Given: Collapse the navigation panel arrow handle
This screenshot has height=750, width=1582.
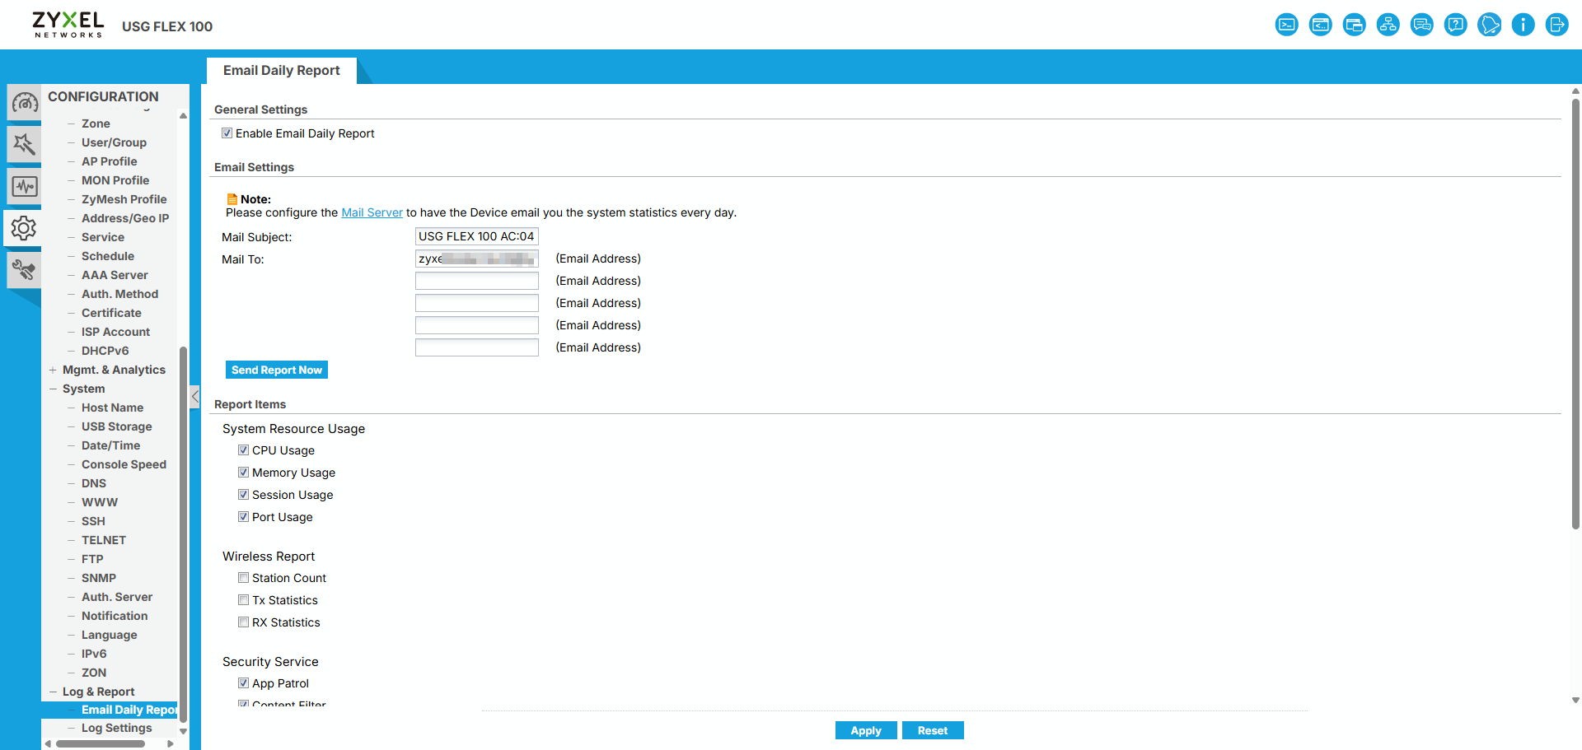Looking at the screenshot, I should click(194, 397).
